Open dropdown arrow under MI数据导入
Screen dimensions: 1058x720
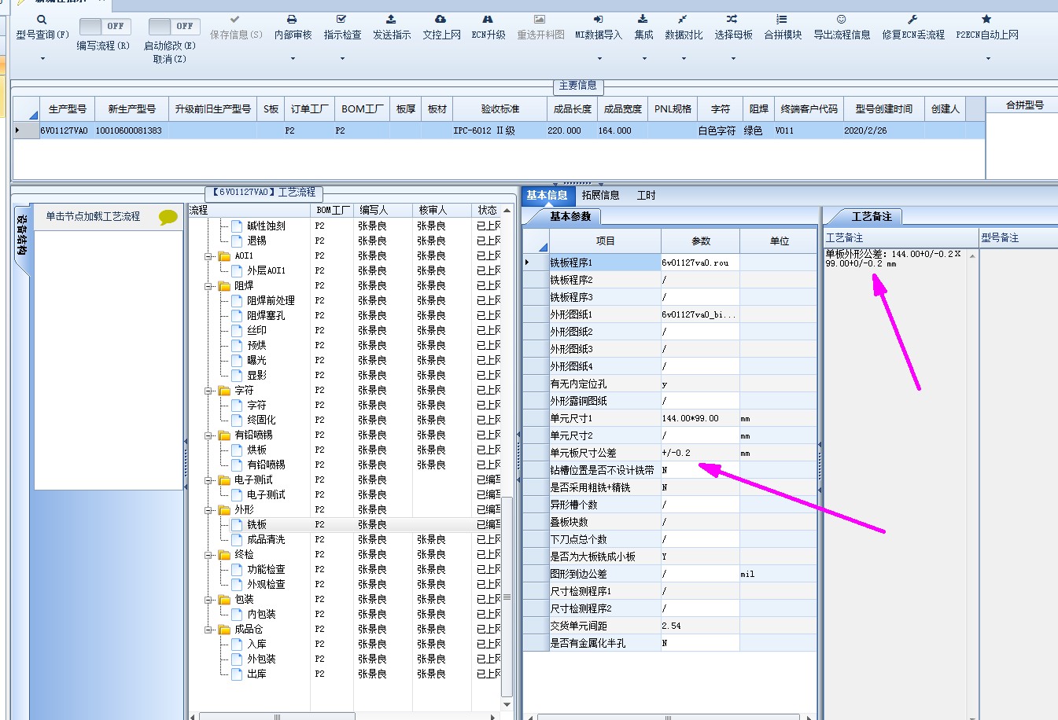[599, 58]
